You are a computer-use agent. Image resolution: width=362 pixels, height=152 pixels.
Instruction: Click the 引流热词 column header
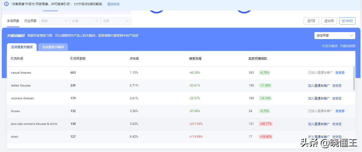17,59
